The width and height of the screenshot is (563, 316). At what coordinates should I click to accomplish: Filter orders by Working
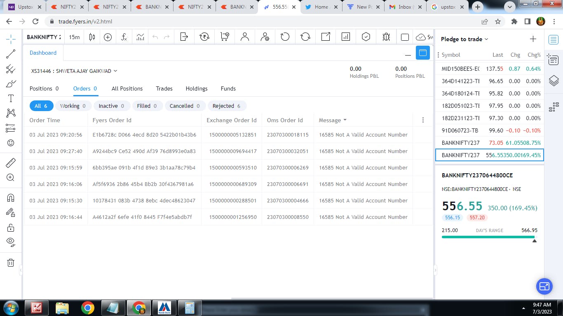pos(73,106)
